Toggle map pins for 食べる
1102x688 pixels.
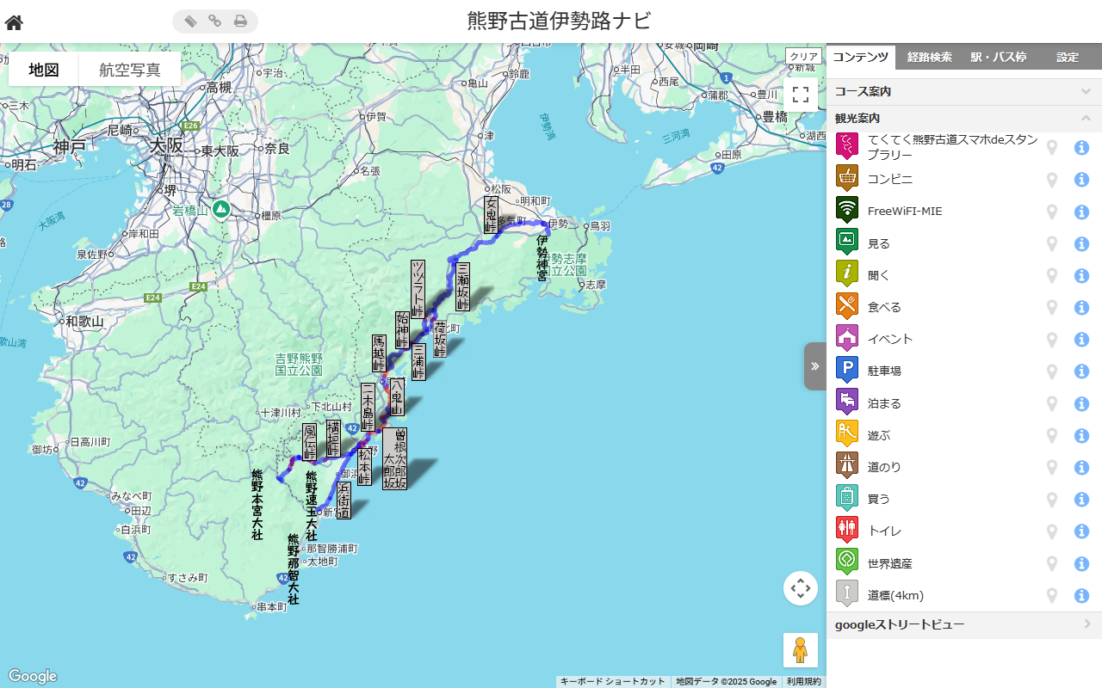tap(1051, 308)
